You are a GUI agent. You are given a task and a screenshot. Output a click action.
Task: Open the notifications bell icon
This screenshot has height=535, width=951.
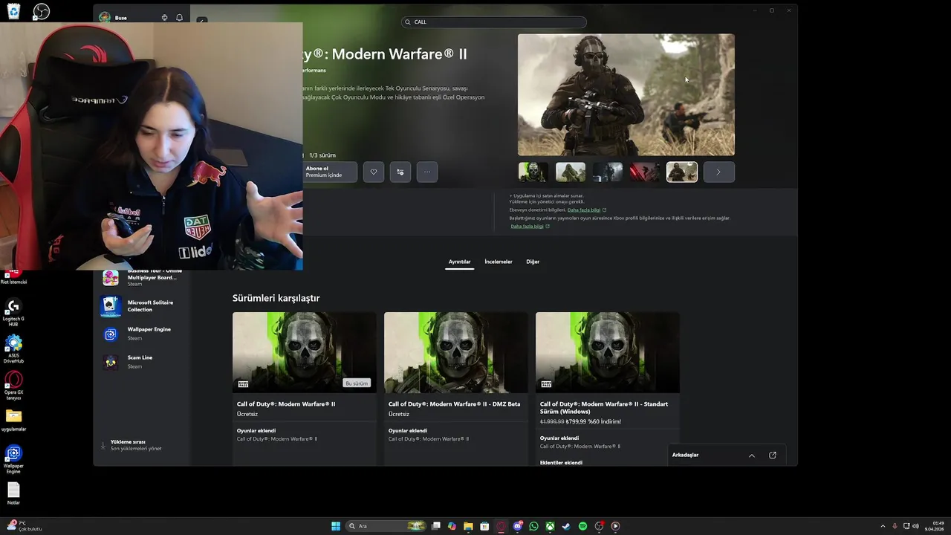(x=179, y=18)
